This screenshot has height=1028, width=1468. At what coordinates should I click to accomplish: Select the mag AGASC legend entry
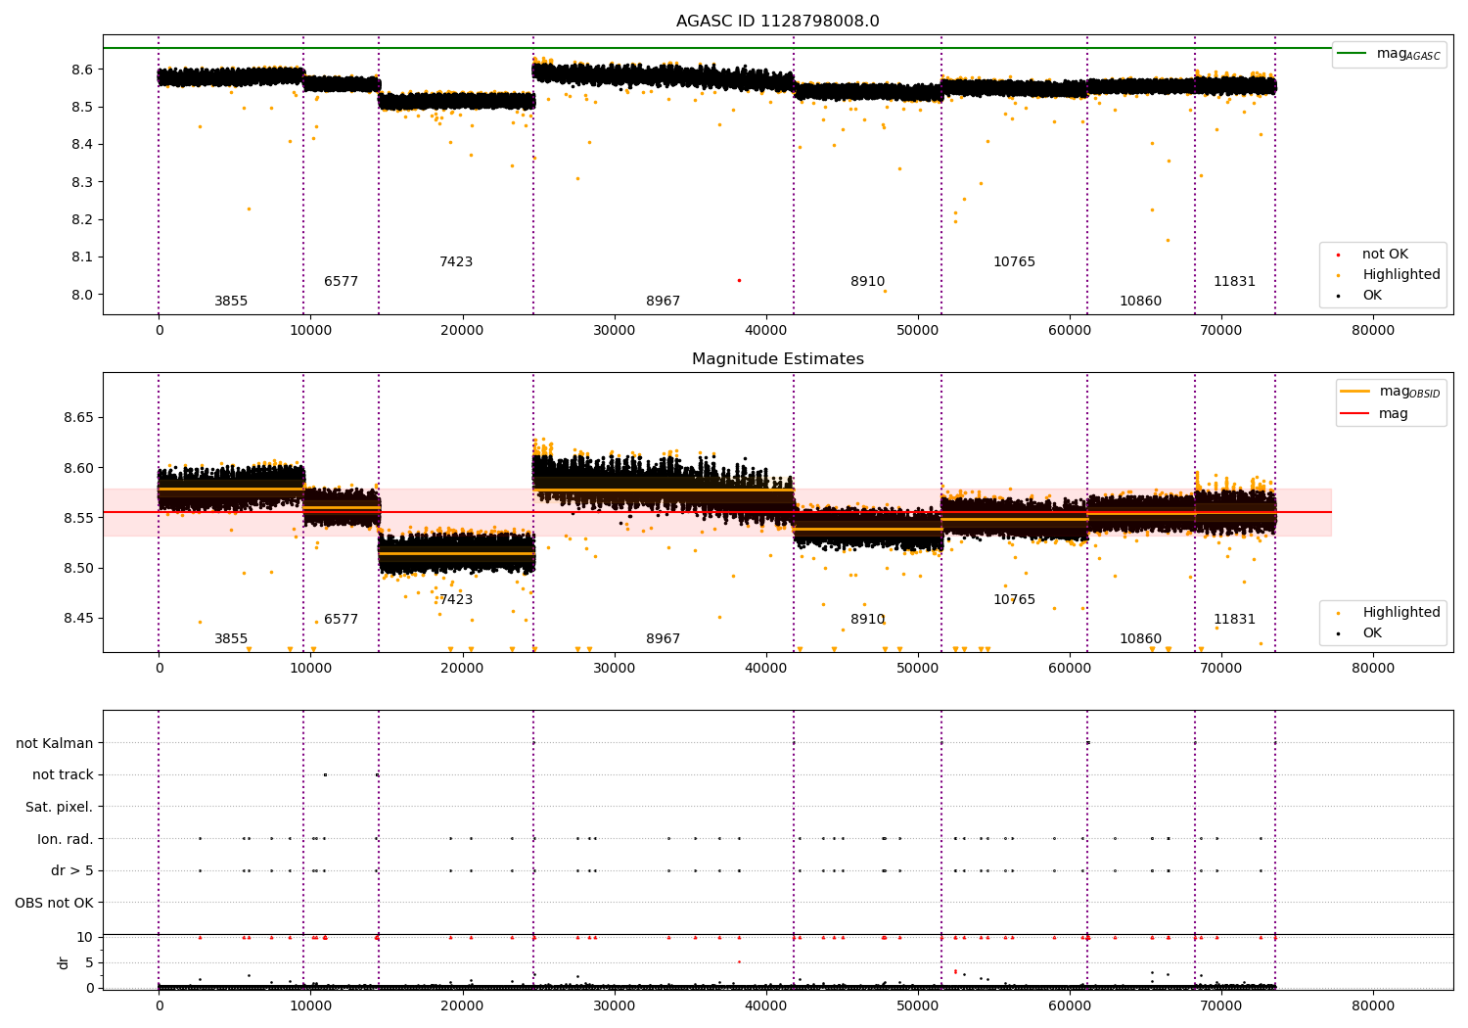click(x=1390, y=54)
